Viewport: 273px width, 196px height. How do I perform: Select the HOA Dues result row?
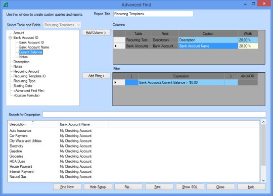tap(133, 161)
